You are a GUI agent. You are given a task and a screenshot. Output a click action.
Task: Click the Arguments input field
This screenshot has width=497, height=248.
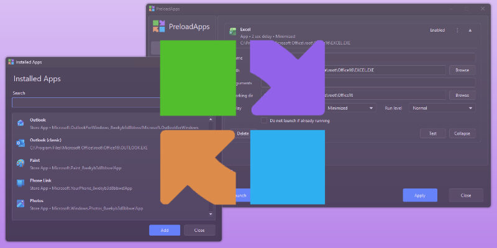coord(368,83)
